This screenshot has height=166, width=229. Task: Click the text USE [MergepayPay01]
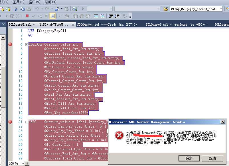[x=47, y=31]
